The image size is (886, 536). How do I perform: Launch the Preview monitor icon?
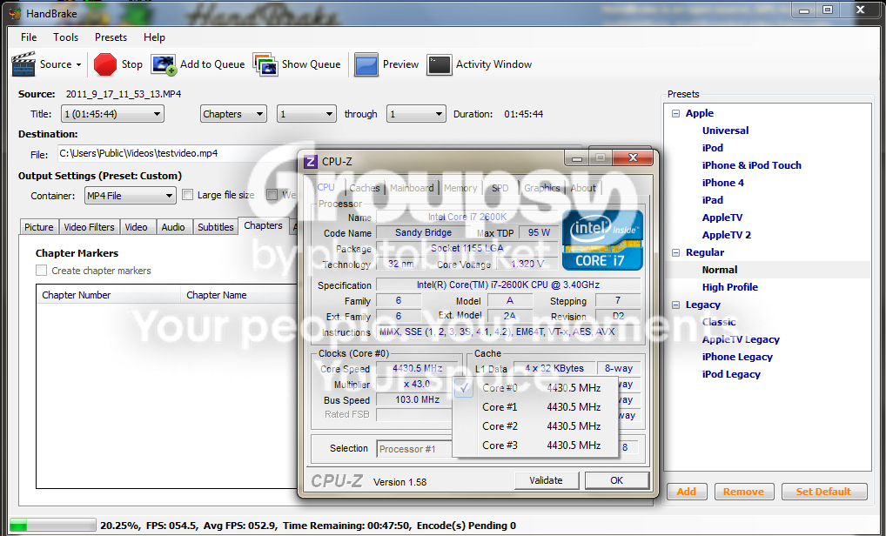tap(366, 64)
